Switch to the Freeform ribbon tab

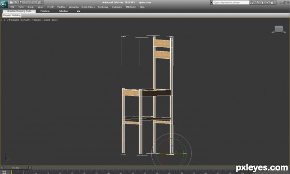[45, 11]
